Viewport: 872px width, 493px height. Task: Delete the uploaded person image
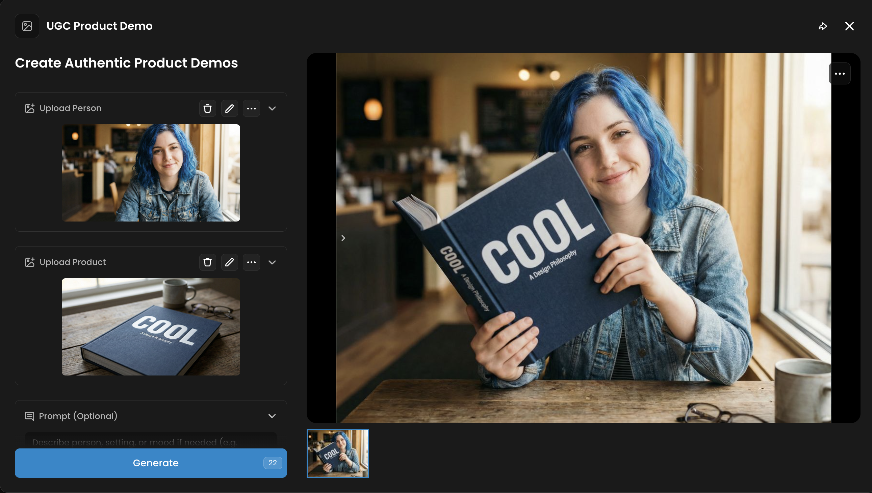[x=208, y=108]
